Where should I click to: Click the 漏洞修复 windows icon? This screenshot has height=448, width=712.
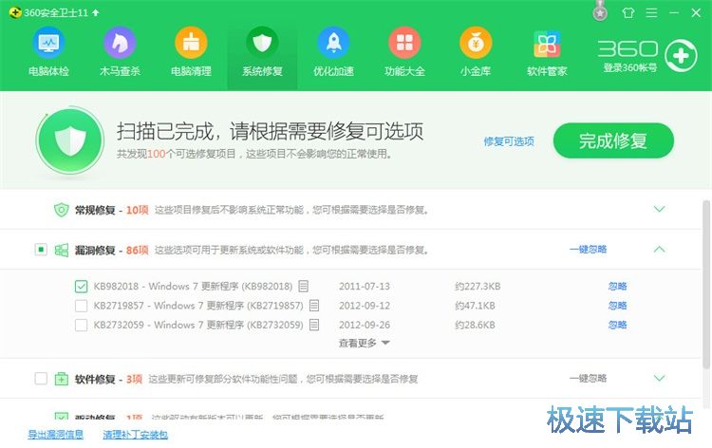[x=62, y=250]
